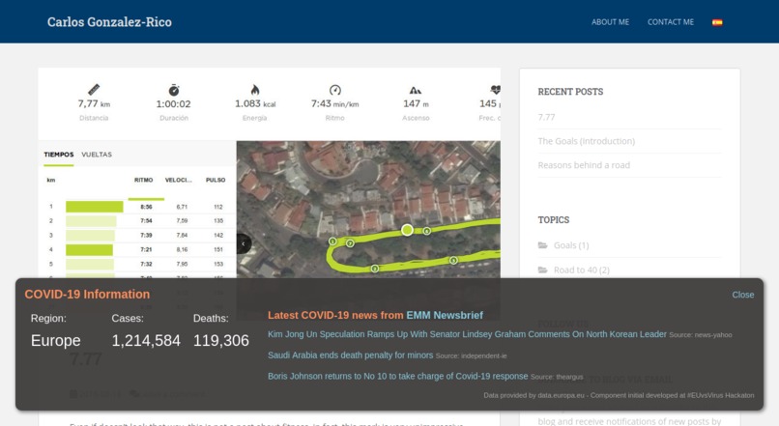
Task: Click the Europe region value
Action: tap(56, 341)
